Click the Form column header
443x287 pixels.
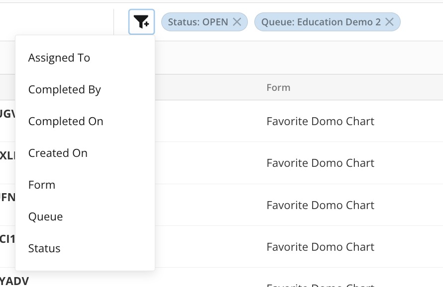click(278, 87)
